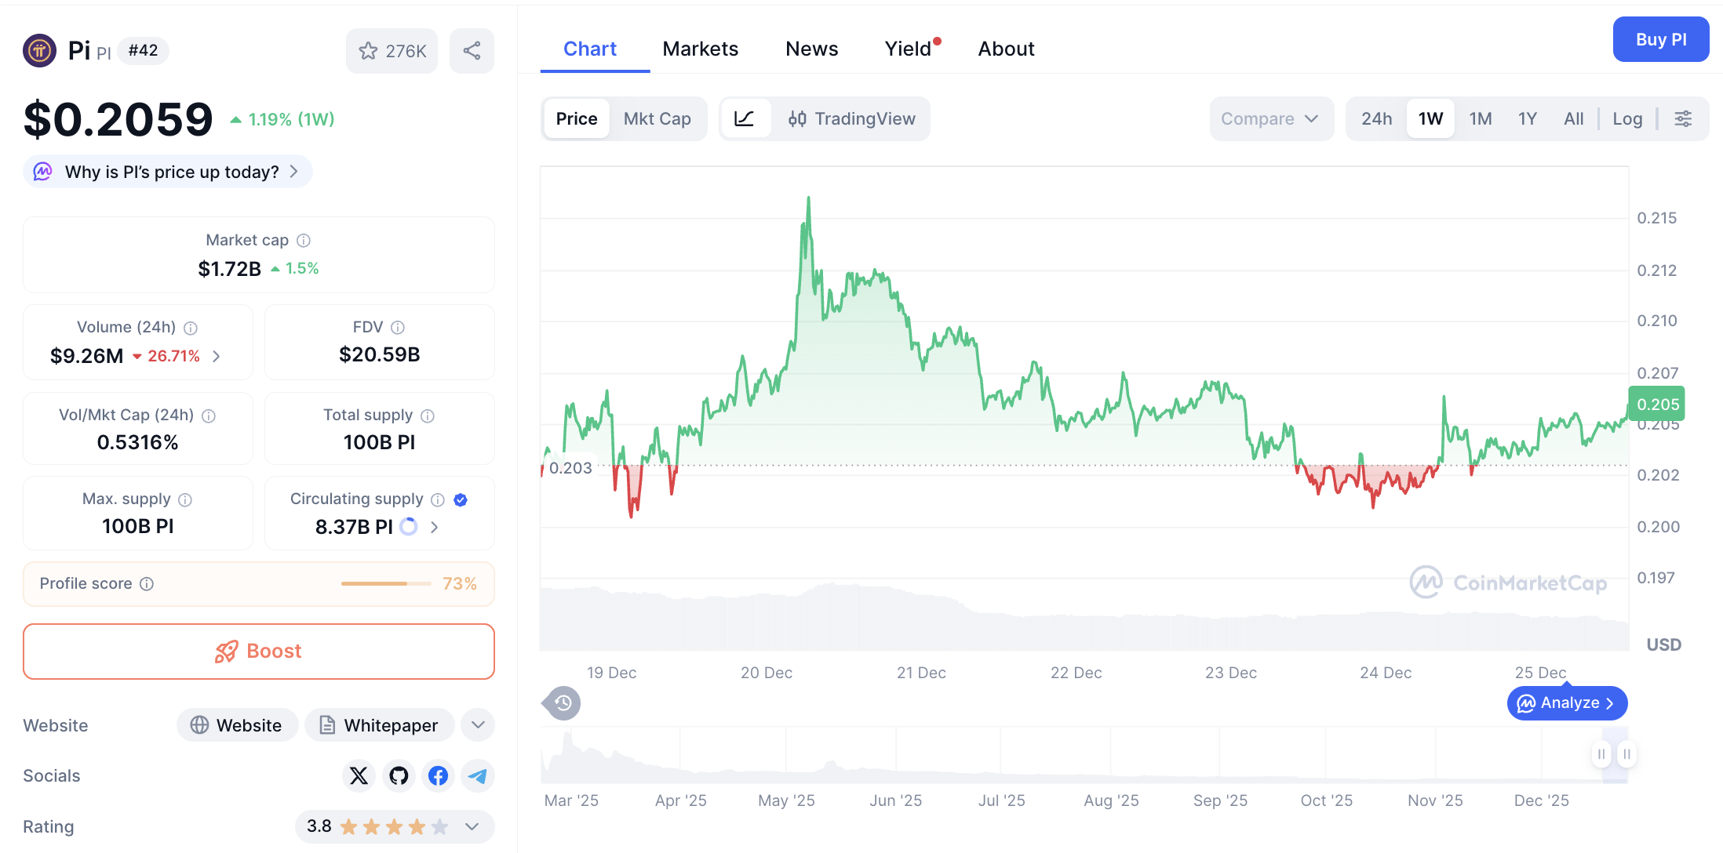Switch the chart range to 24h

click(x=1376, y=118)
